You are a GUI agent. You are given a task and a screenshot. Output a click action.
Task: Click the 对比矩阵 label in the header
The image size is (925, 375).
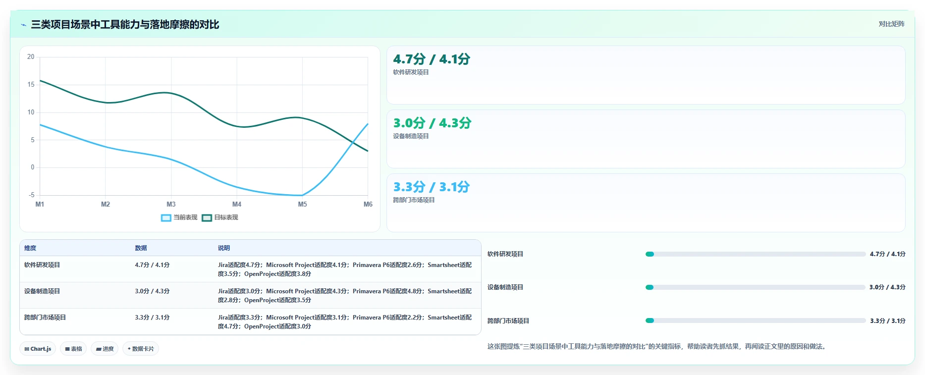(x=891, y=24)
